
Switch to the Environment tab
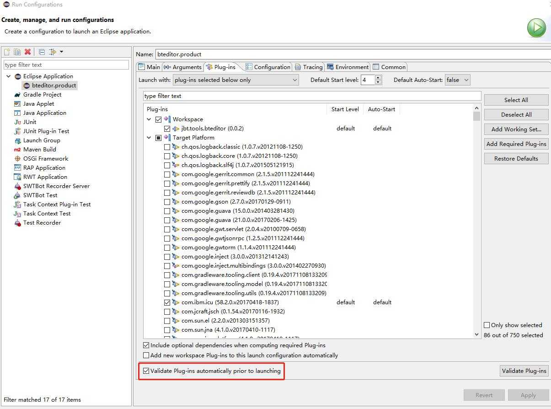[348, 67]
